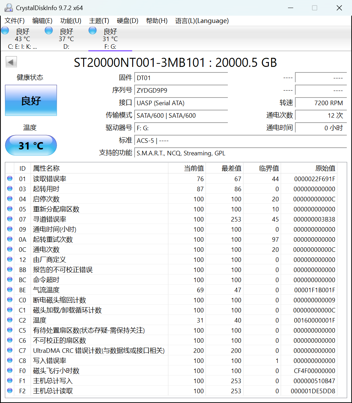The image size is (352, 403).
Task: Click raw value 00001F1B001F
Action: coord(314,290)
